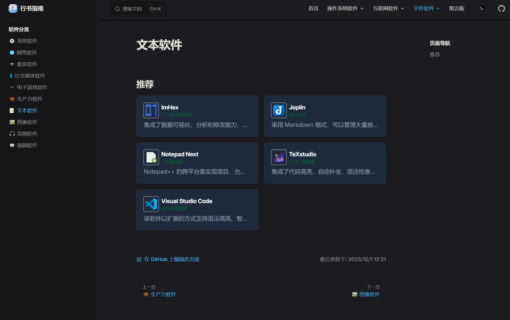
Task: Click TeXstudio description 集成了代码高亮
Action: 323,172
